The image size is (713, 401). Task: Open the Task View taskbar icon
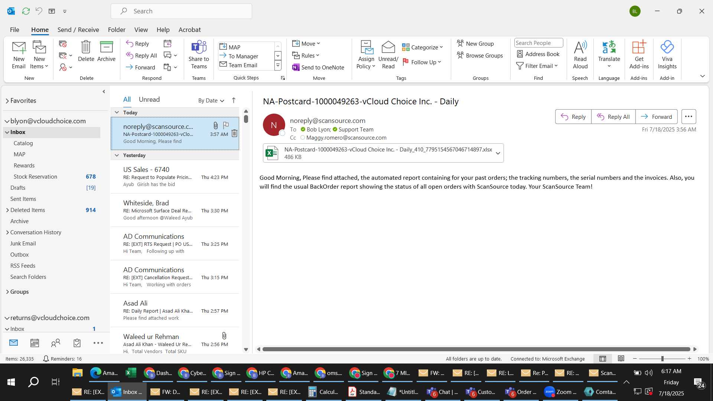click(55, 382)
